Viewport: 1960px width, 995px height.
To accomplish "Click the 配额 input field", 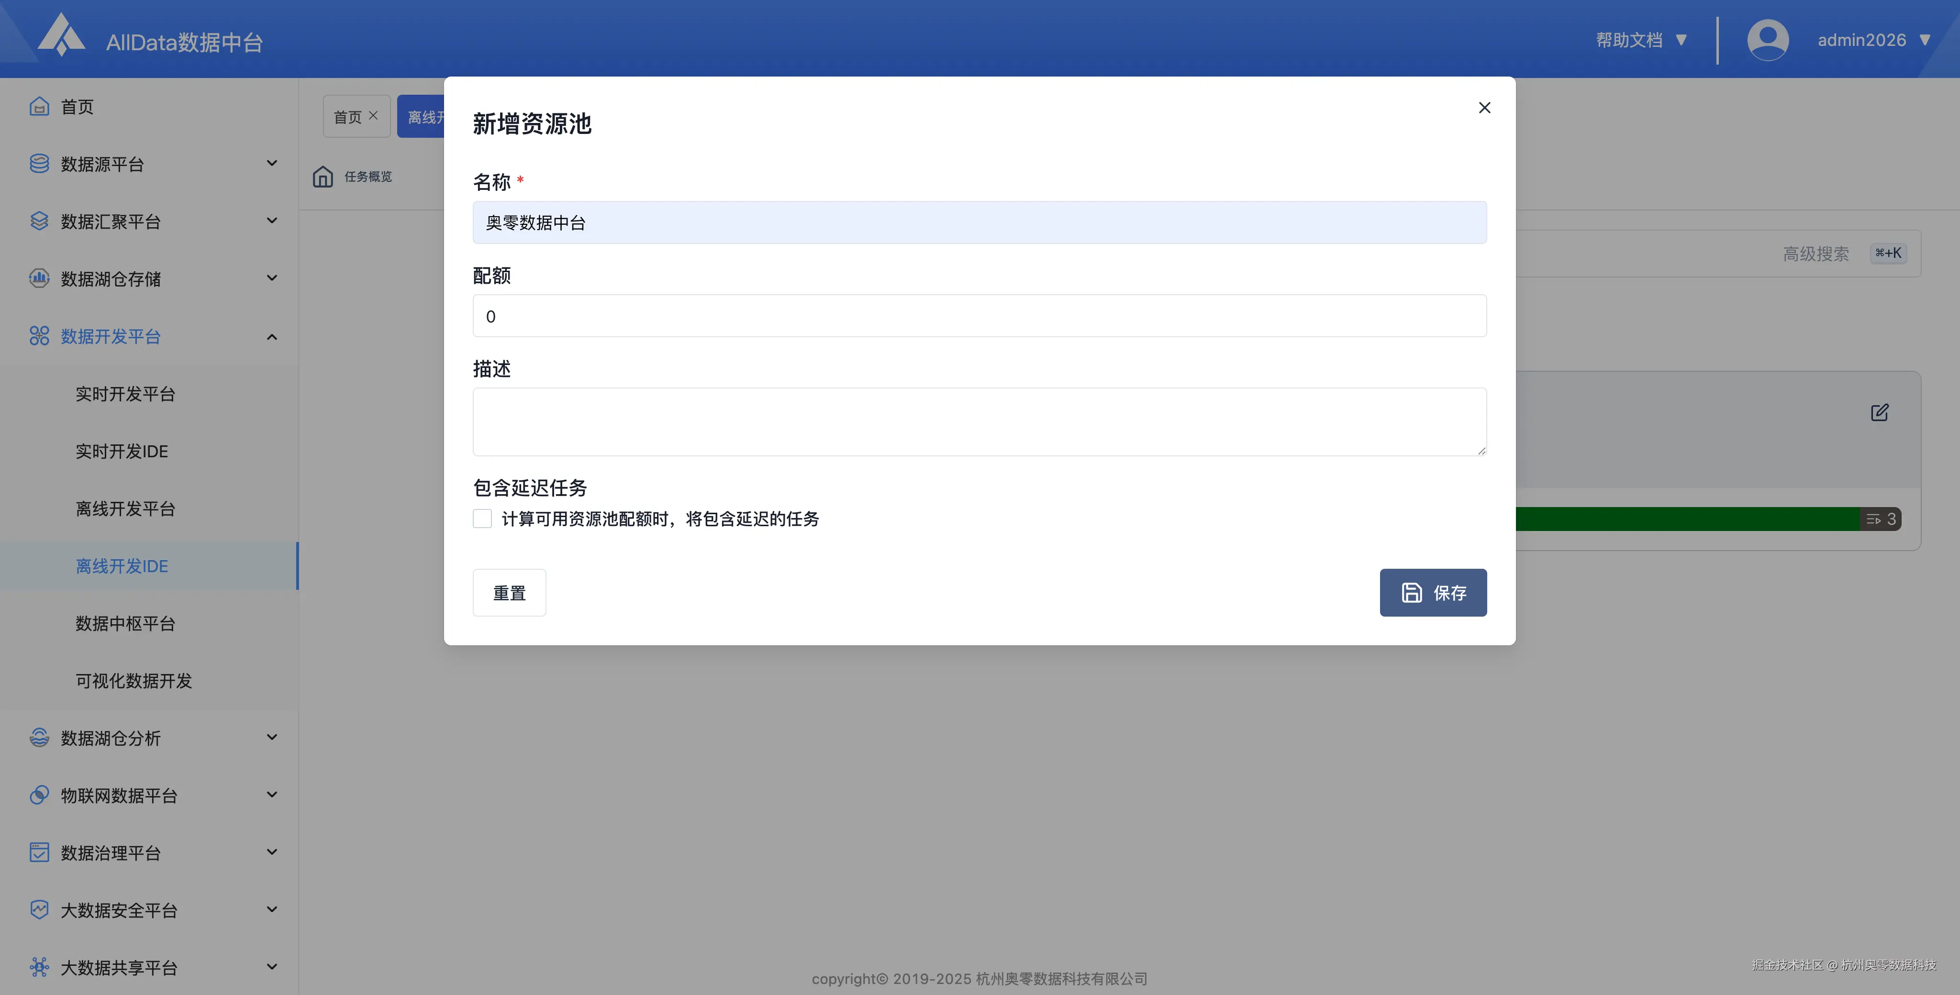I will 979,316.
